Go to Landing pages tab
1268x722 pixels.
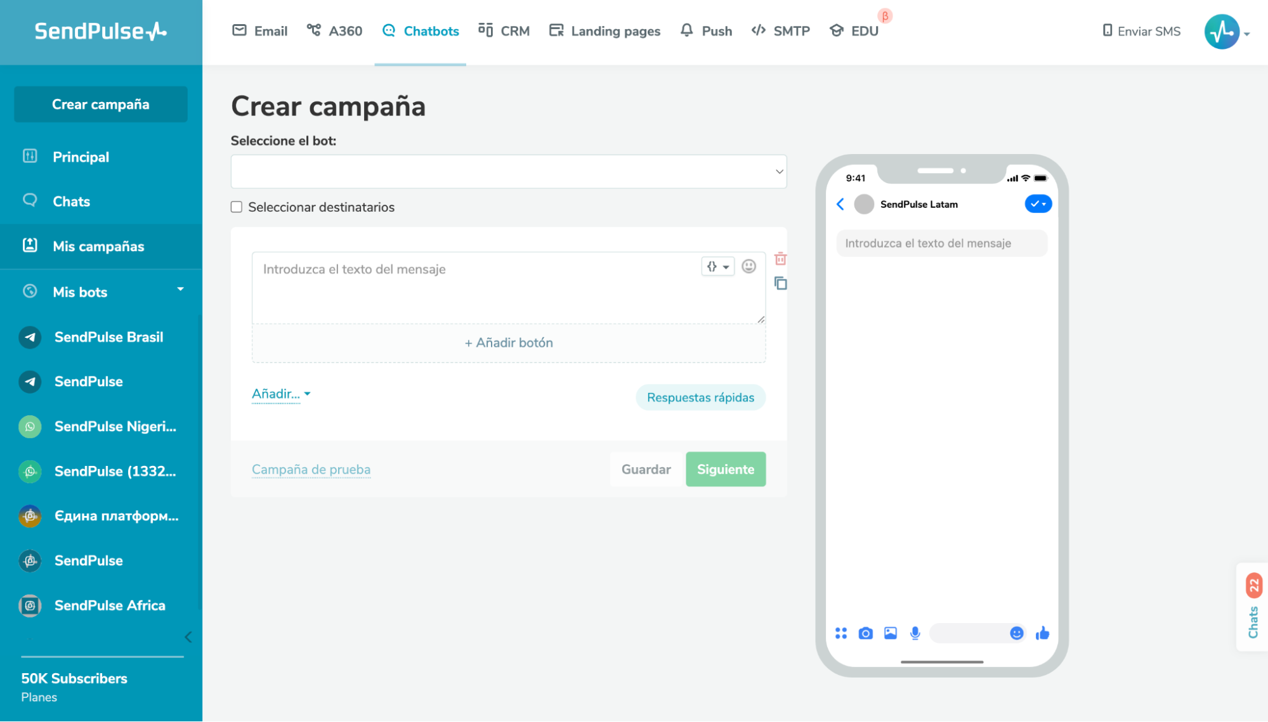[x=605, y=31]
